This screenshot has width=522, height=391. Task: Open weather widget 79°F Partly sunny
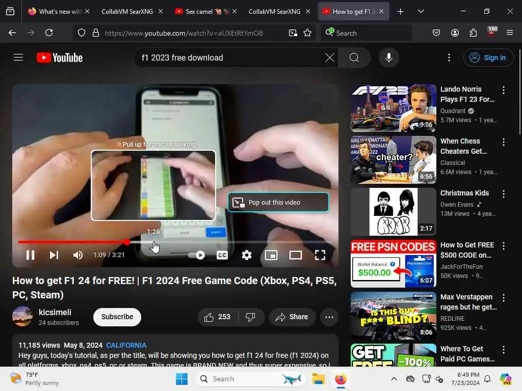35,379
